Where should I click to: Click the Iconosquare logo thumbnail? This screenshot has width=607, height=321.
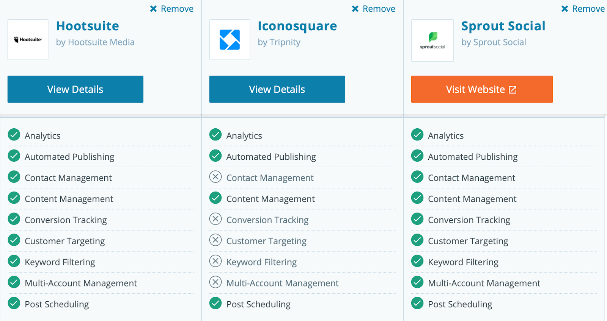(230, 40)
